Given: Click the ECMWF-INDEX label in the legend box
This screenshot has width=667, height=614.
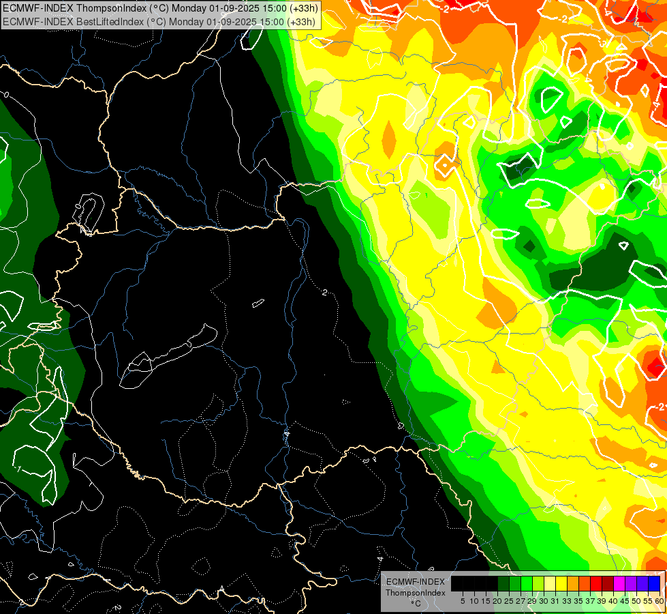Looking at the screenshot, I should [415, 582].
